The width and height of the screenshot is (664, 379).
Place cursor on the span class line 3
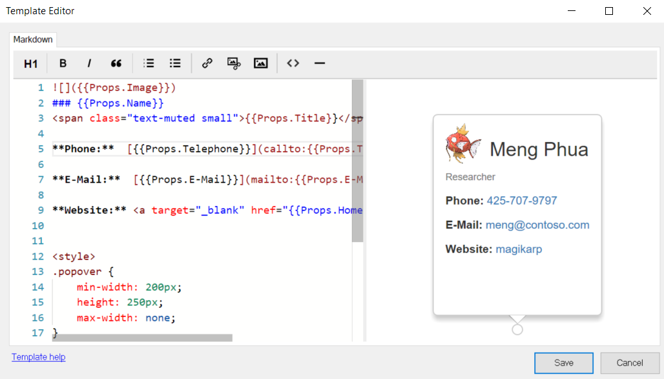207,118
